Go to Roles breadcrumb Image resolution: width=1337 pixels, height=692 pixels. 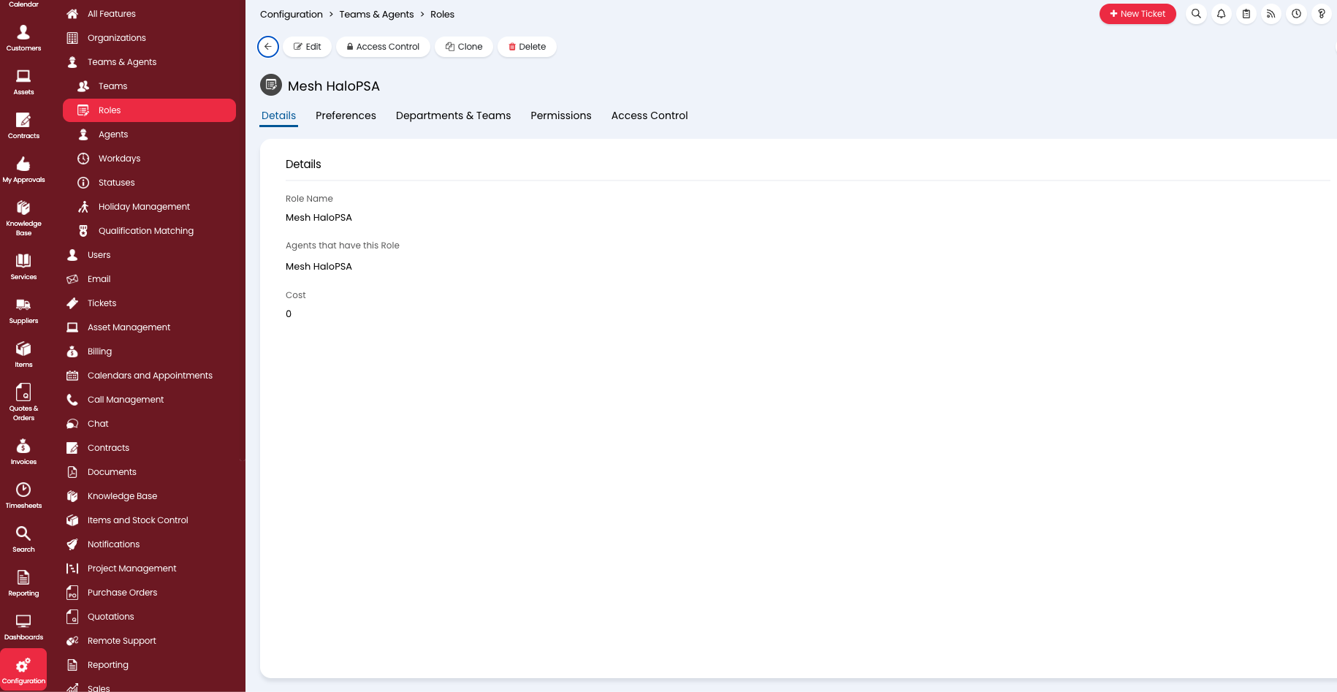(x=442, y=15)
